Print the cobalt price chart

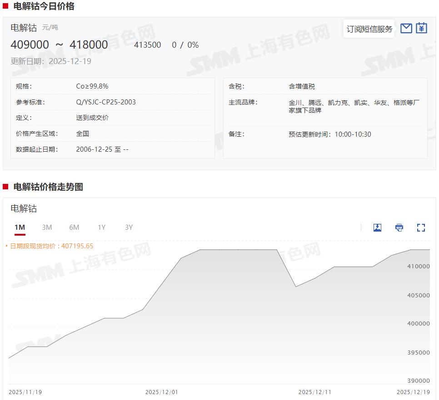(399, 227)
